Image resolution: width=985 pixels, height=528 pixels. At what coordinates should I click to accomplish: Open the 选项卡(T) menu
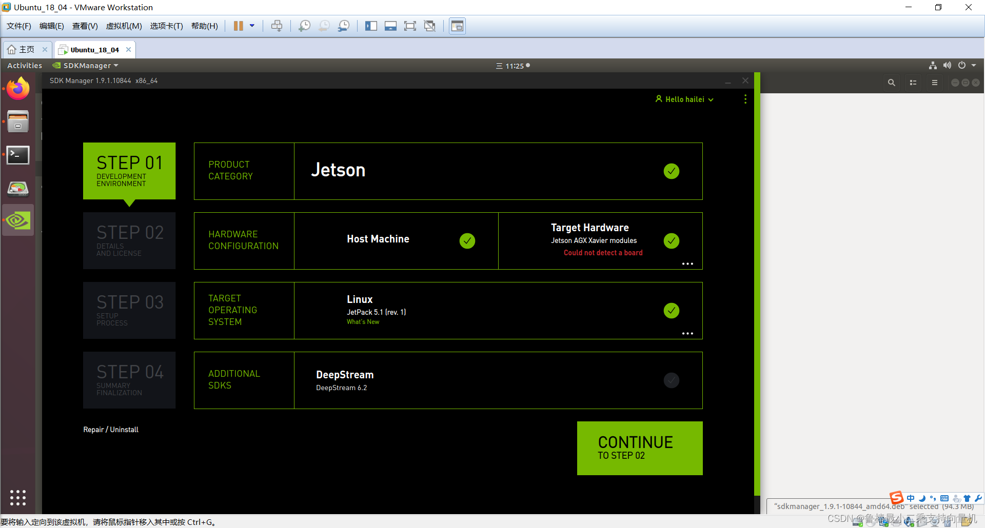coord(167,26)
